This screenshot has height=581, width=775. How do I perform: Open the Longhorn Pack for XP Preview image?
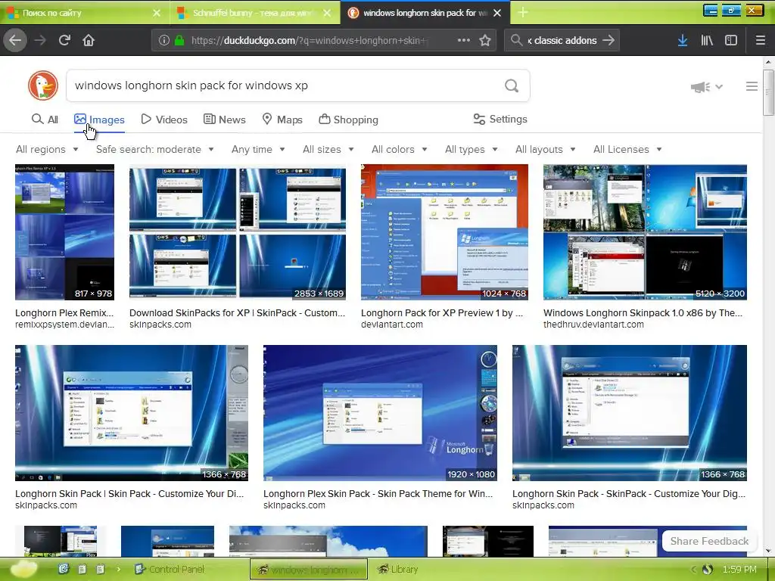[444, 232]
